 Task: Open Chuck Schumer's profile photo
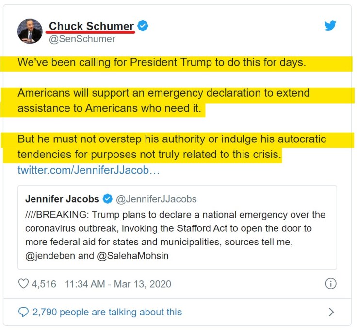pyautogui.click(x=30, y=32)
